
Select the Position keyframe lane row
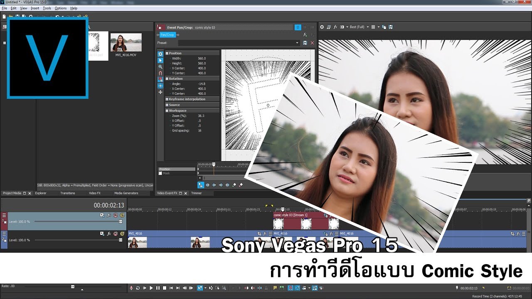pos(177,169)
